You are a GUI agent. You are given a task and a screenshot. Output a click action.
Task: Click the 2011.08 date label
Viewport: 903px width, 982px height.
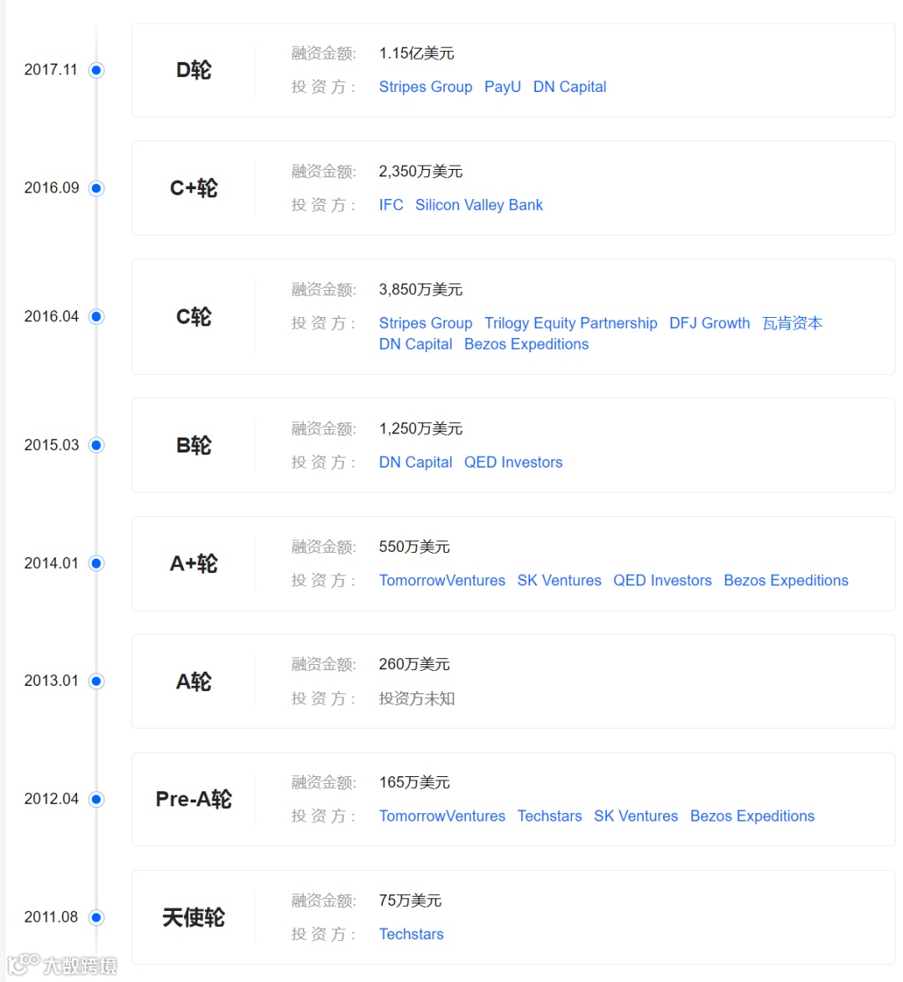tap(51, 917)
